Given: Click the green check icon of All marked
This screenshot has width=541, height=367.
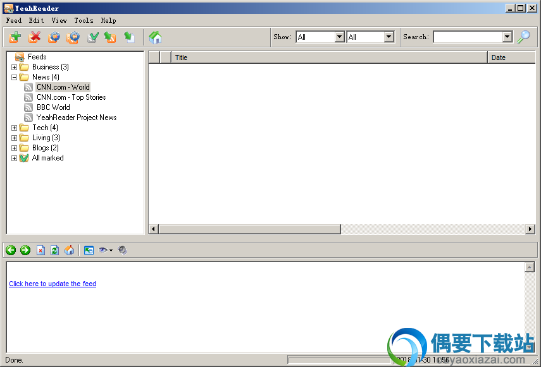Looking at the screenshot, I should [x=24, y=158].
